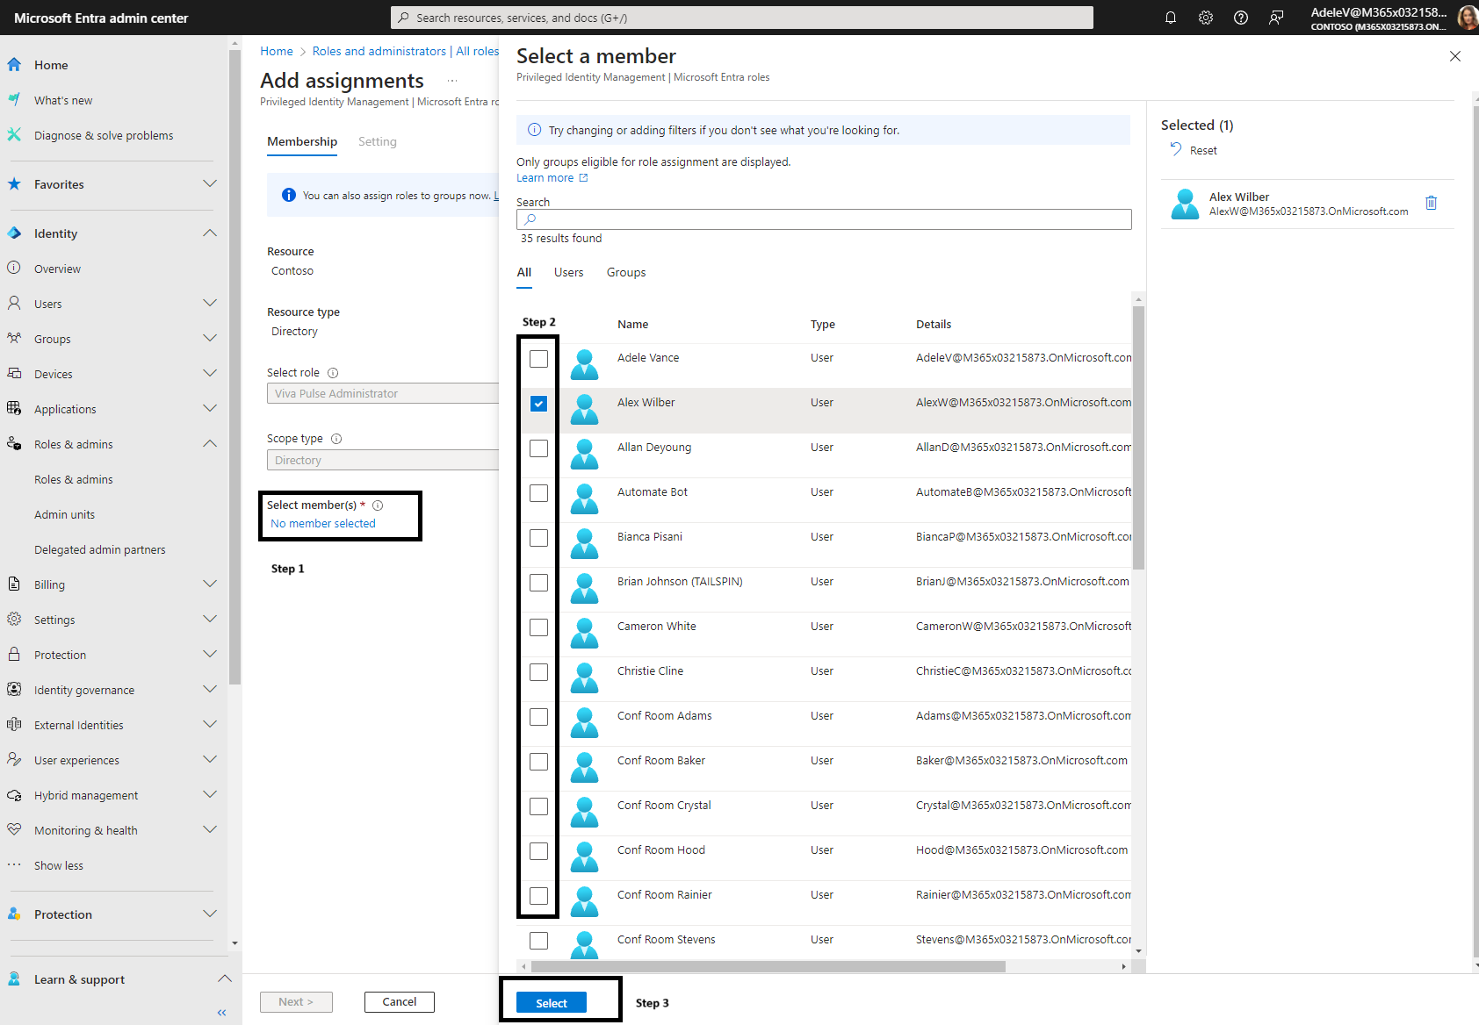
Task: Select the Devices icon in the sidebar
Action: tap(14, 373)
